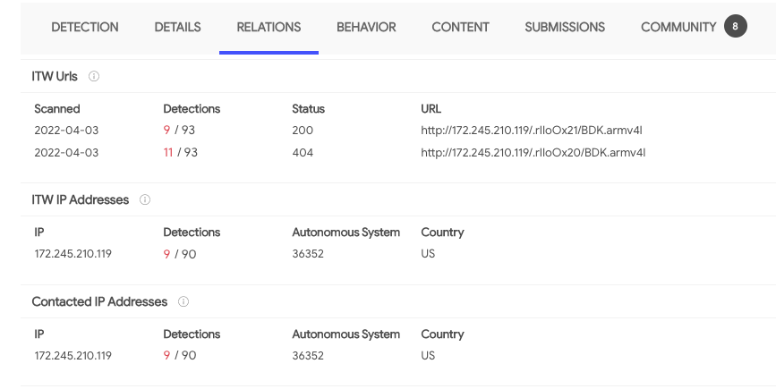Viewport: 776px width, 389px height.
Task: Open the .rIloOx21/BDK.armv4l URL entry
Action: pos(532,131)
